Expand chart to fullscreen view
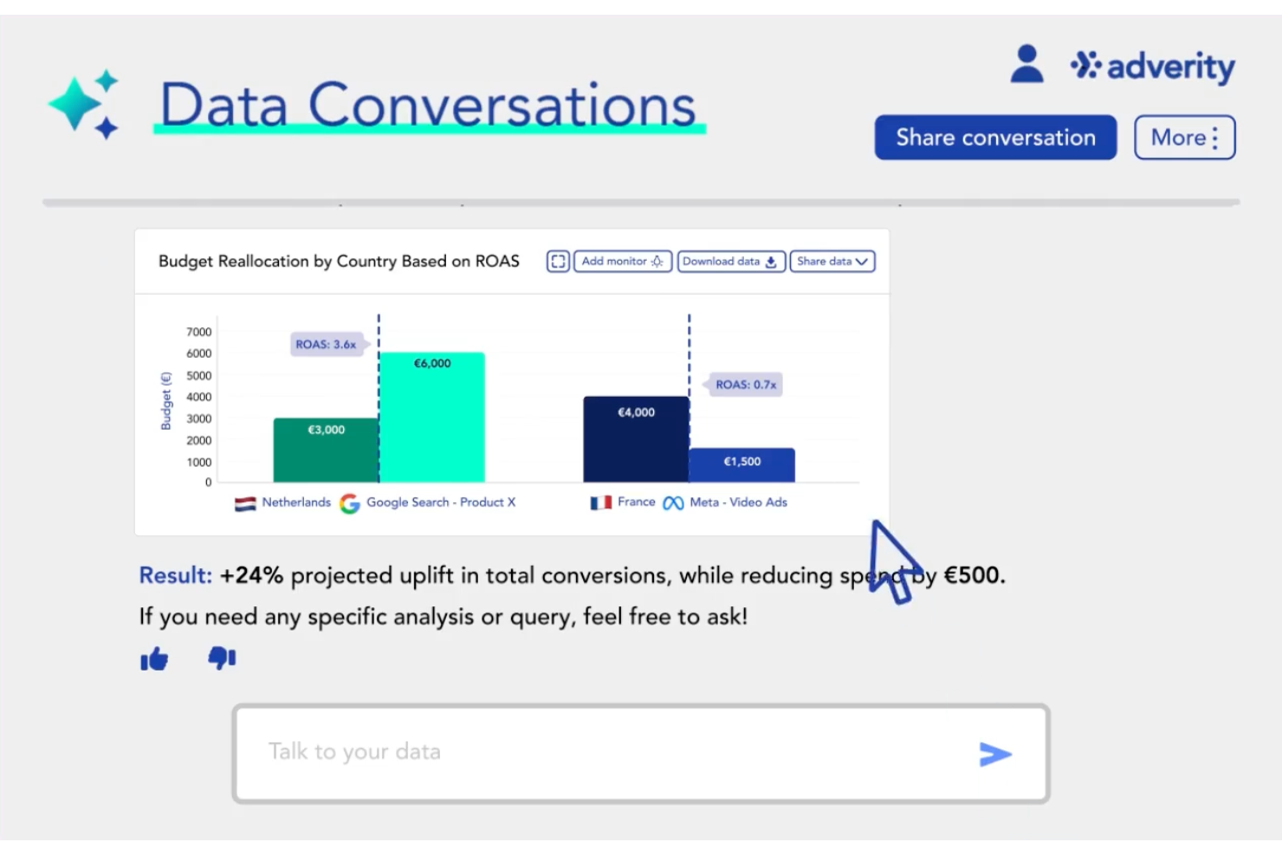This screenshot has height=855, width=1282. (x=557, y=261)
